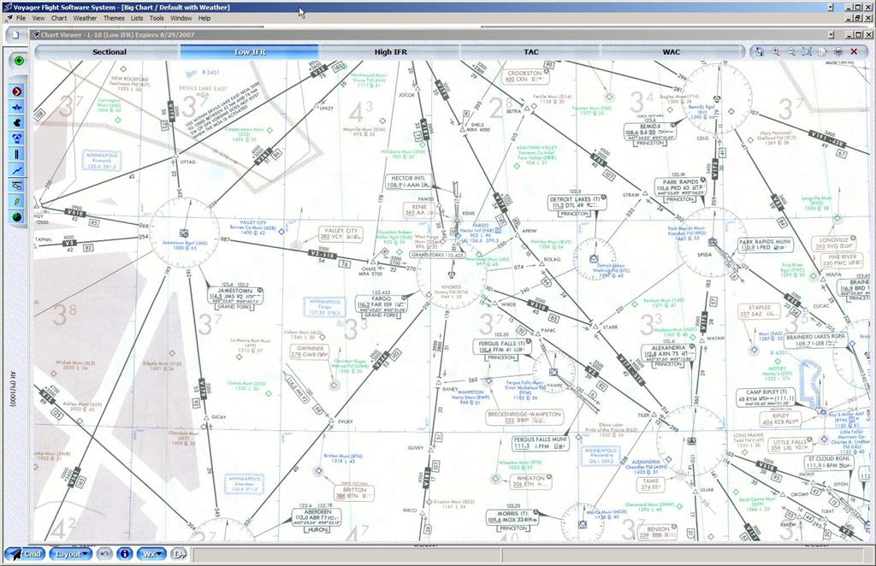Screen dimensions: 876x566
Task: Restore the inner document window
Action: click(x=858, y=18)
